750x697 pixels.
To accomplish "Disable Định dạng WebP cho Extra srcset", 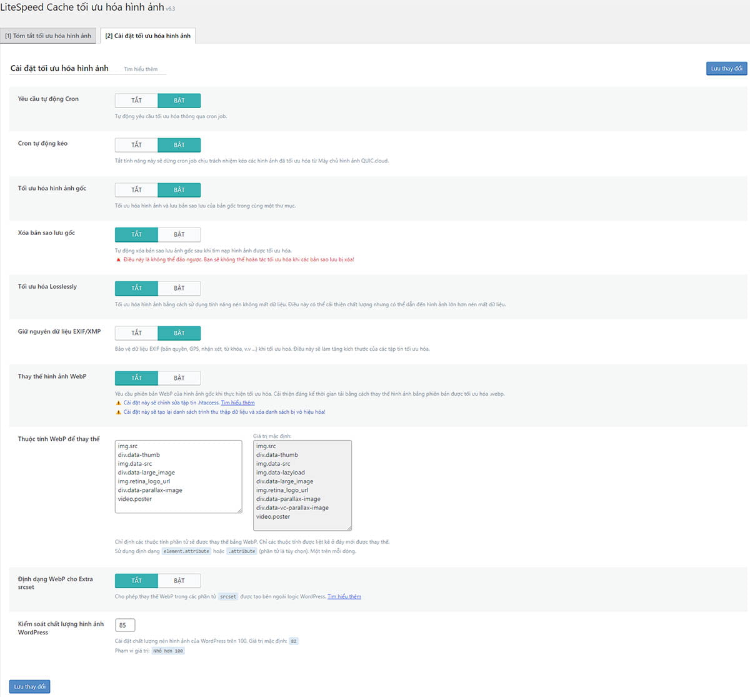I will coord(136,581).
